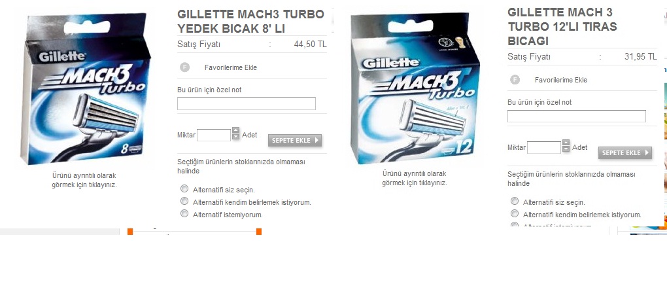
Task: Click Favorilerime Ekle link for 8'li product
Action: pyautogui.click(x=231, y=67)
